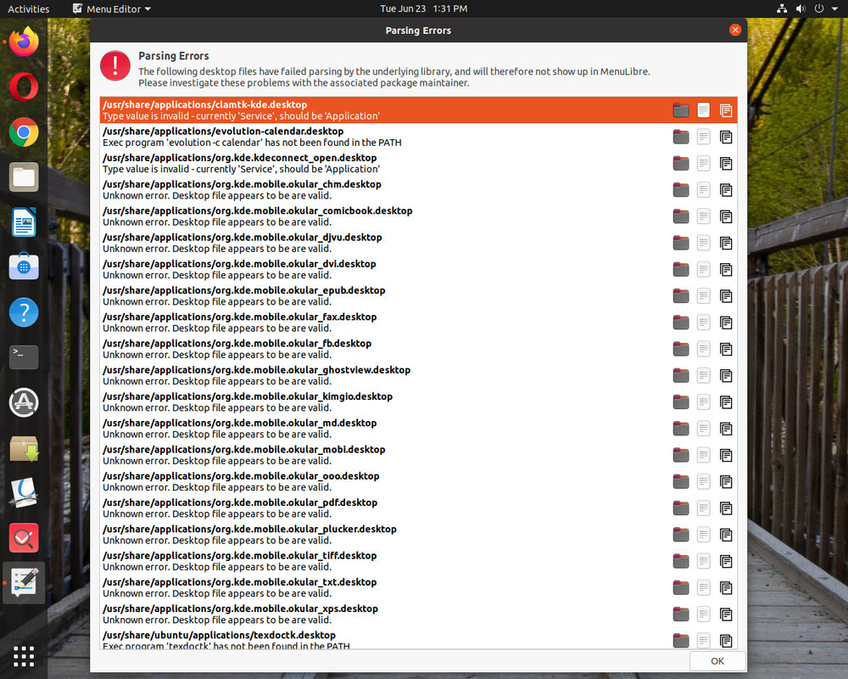Open system menu arrow in top bar

pyautogui.click(x=836, y=8)
